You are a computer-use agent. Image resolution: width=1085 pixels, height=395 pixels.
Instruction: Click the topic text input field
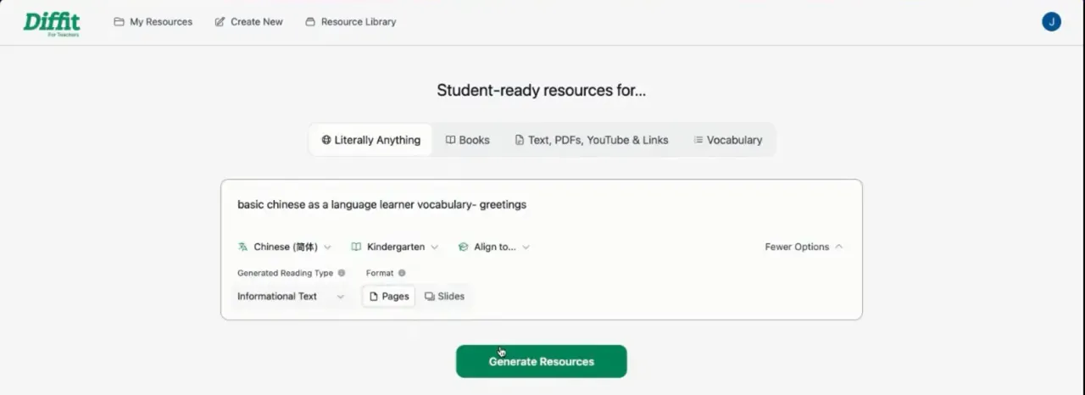pyautogui.click(x=541, y=204)
